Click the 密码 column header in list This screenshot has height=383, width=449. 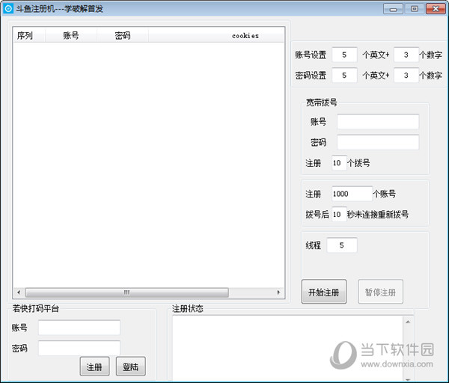[x=123, y=35]
